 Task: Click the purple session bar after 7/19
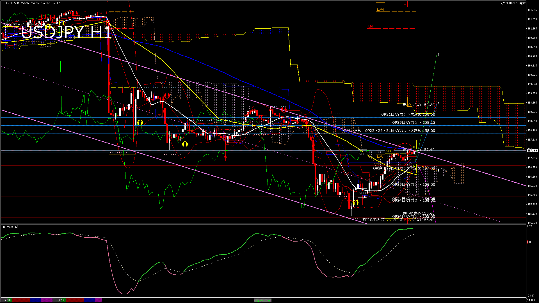(99, 300)
